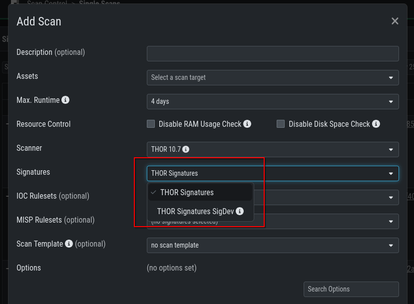The image size is (414, 304).
Task: Open the Scan Template dropdown
Action: pos(273,246)
